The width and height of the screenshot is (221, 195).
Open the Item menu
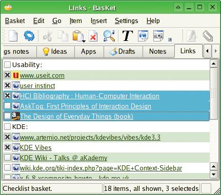pos(75,21)
